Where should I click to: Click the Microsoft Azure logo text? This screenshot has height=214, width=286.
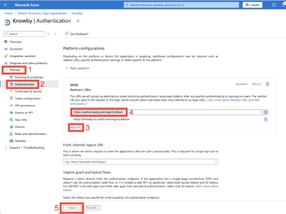pyautogui.click(x=27, y=5)
